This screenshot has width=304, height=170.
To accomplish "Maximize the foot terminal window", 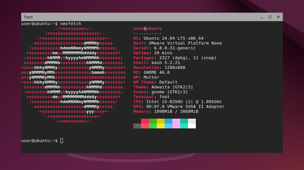I will [270, 17].
